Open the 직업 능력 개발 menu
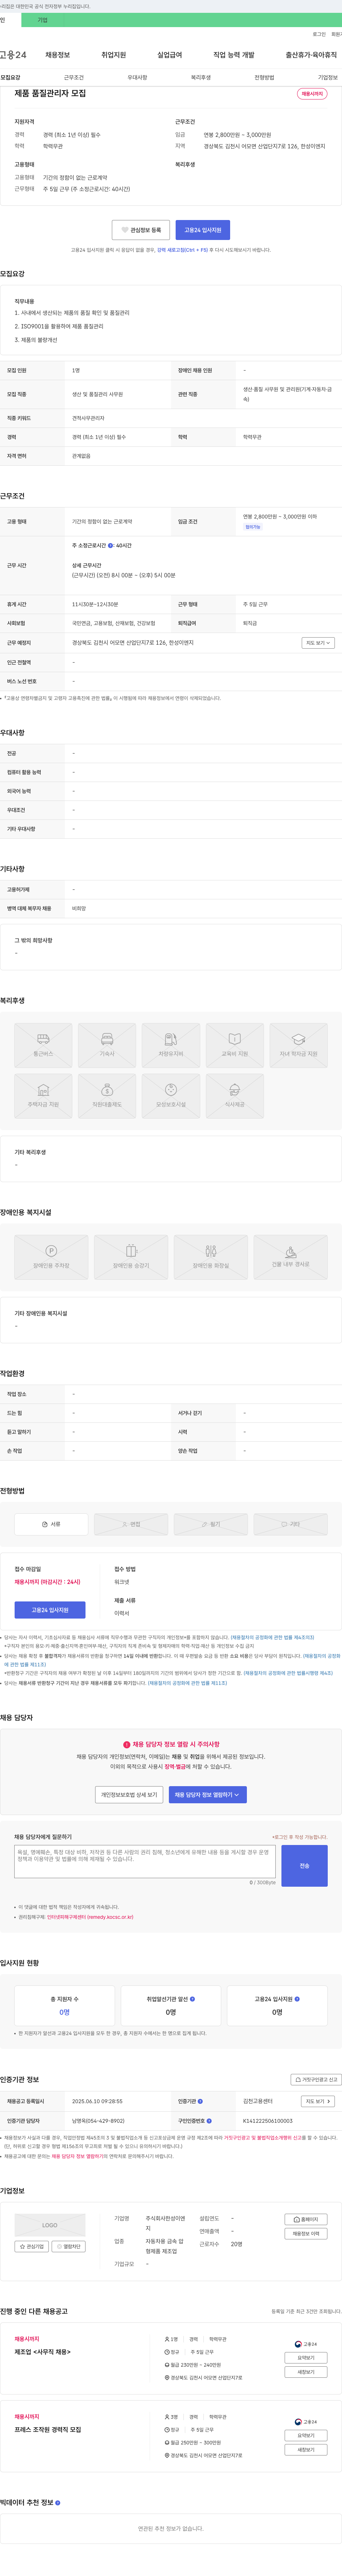342x2576 pixels. click(x=234, y=55)
